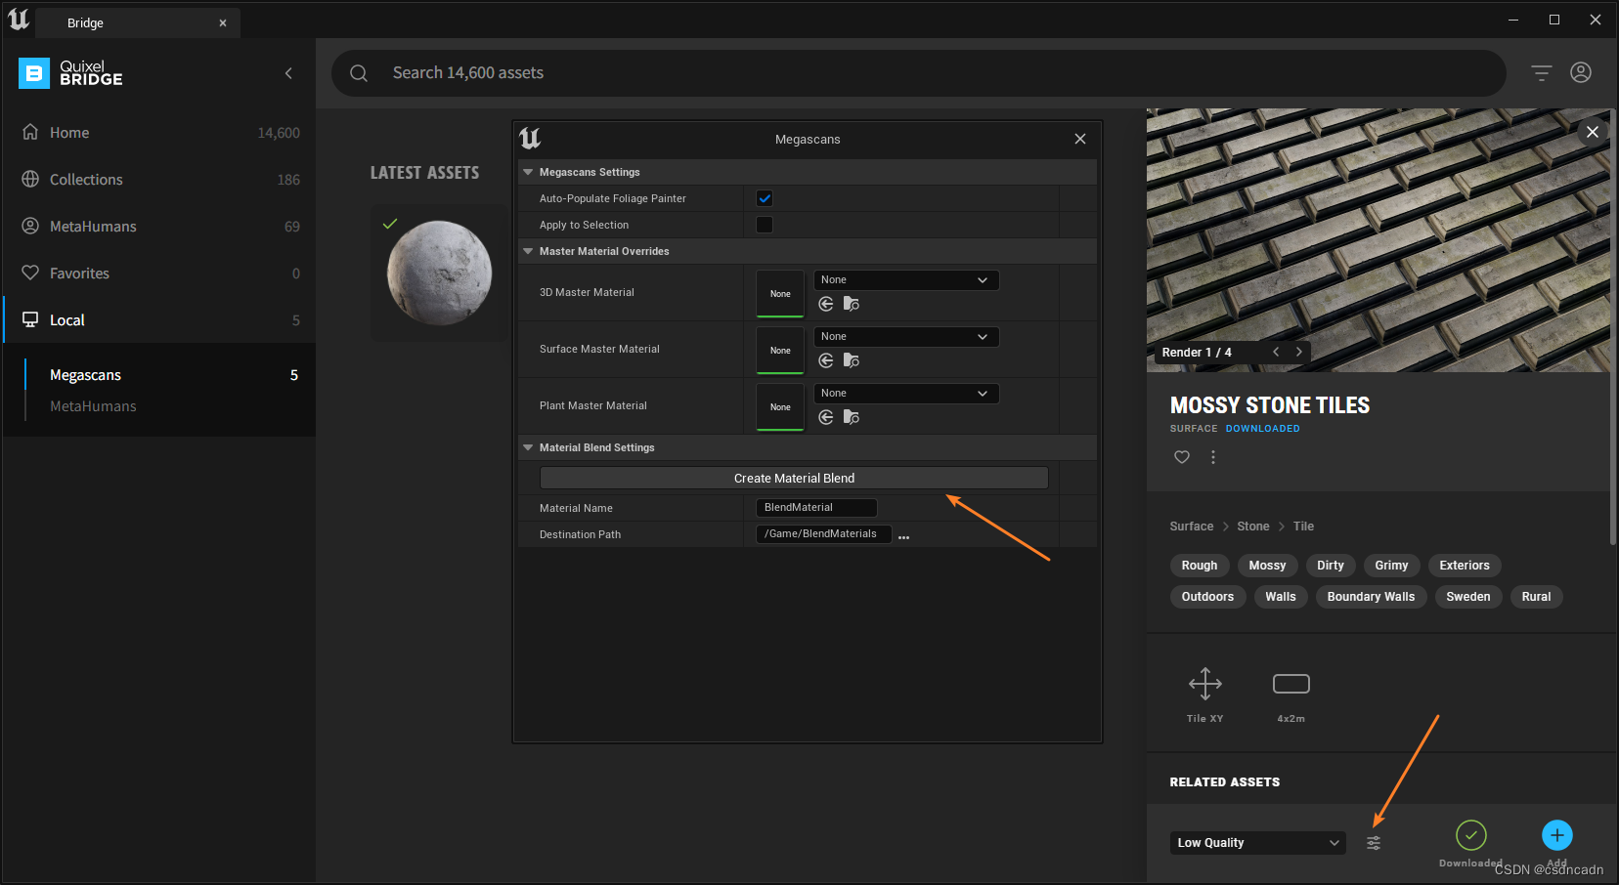Collapse the Material Blend Settings section
Viewport: 1619px width, 885px height.
[x=529, y=447]
